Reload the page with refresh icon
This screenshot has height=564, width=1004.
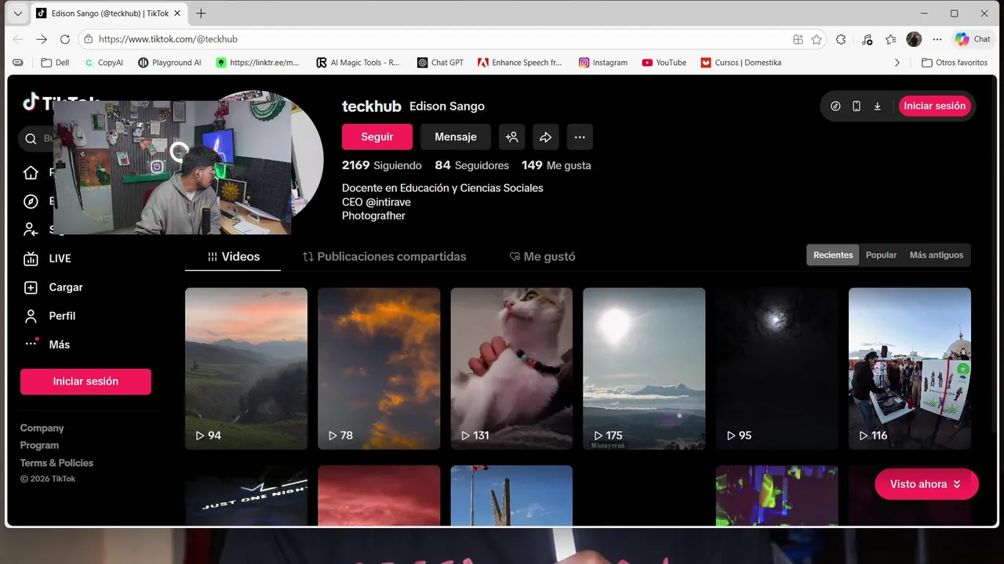point(65,39)
